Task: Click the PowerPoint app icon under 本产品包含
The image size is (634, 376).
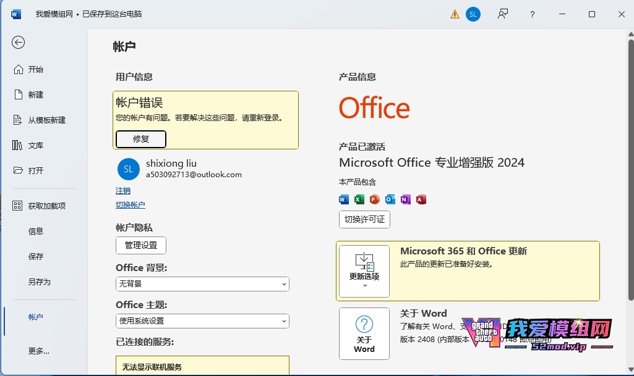Action: 374,199
